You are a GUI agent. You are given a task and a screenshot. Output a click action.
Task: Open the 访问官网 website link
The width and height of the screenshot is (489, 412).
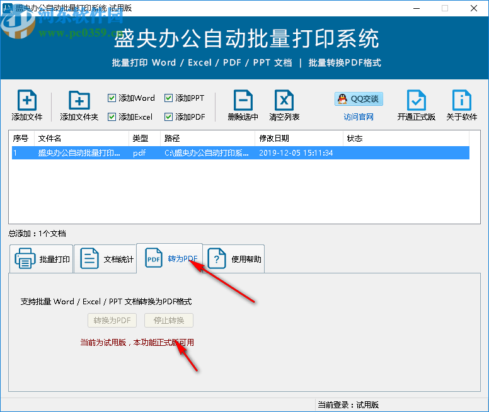pos(359,117)
